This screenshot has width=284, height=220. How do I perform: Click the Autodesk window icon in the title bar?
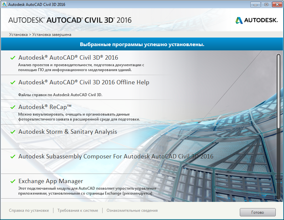click(4, 4)
